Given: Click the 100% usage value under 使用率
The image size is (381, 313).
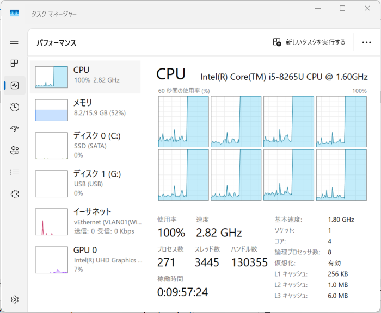Looking at the screenshot, I should (171, 233).
